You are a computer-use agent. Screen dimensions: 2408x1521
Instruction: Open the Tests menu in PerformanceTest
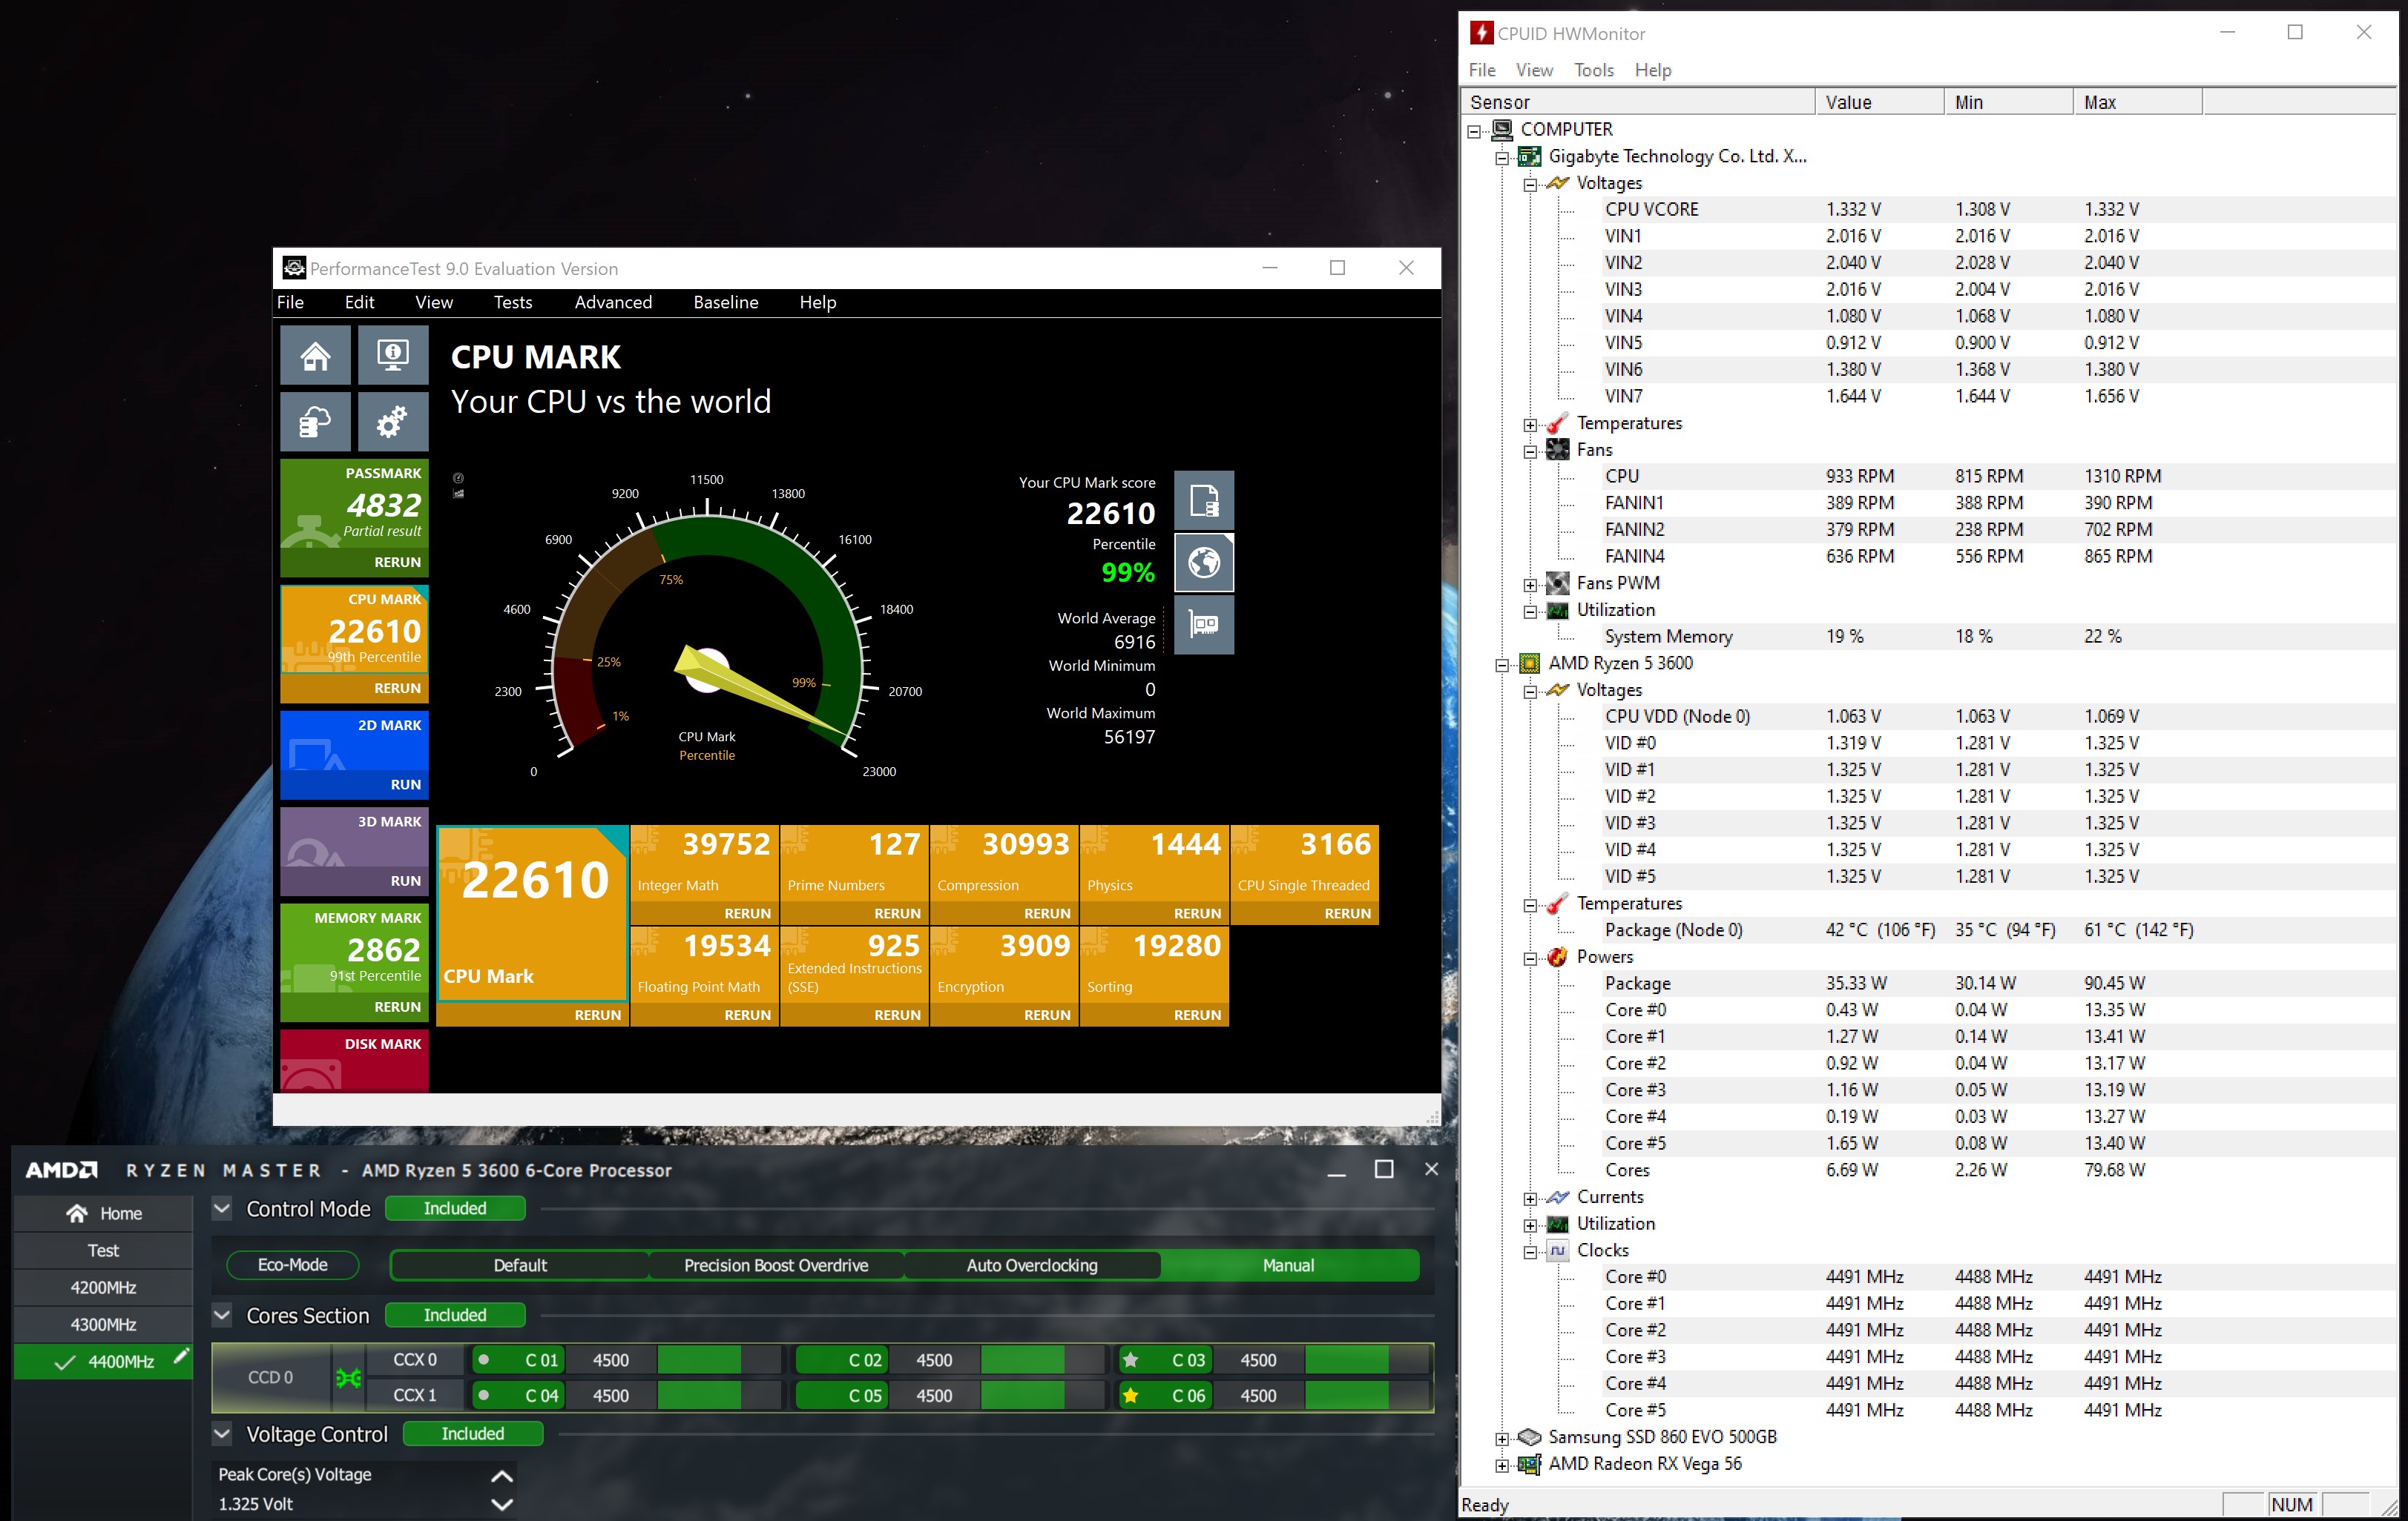(513, 302)
